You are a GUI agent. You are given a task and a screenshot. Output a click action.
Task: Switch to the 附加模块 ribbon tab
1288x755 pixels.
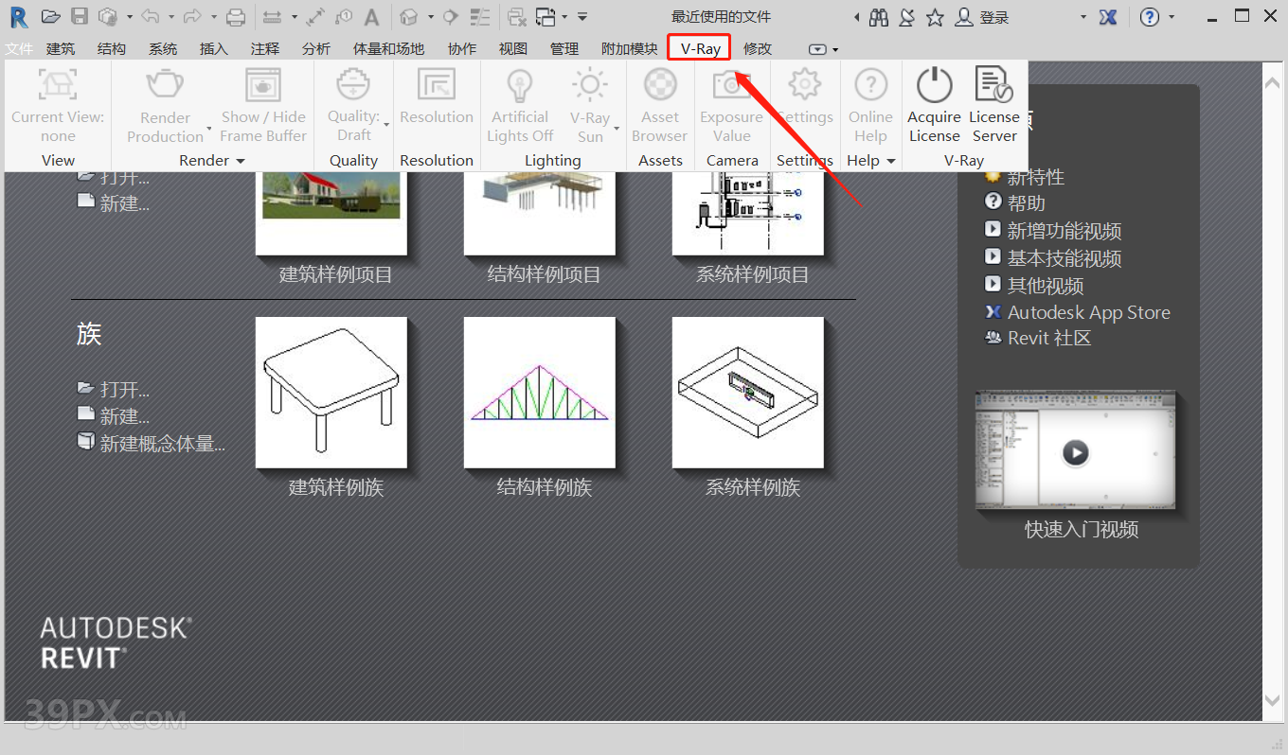(630, 49)
